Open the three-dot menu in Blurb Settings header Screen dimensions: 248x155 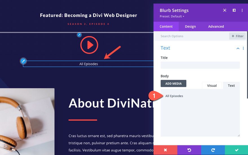tap(242, 10)
